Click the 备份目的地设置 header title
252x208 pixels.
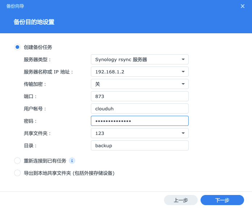34,22
